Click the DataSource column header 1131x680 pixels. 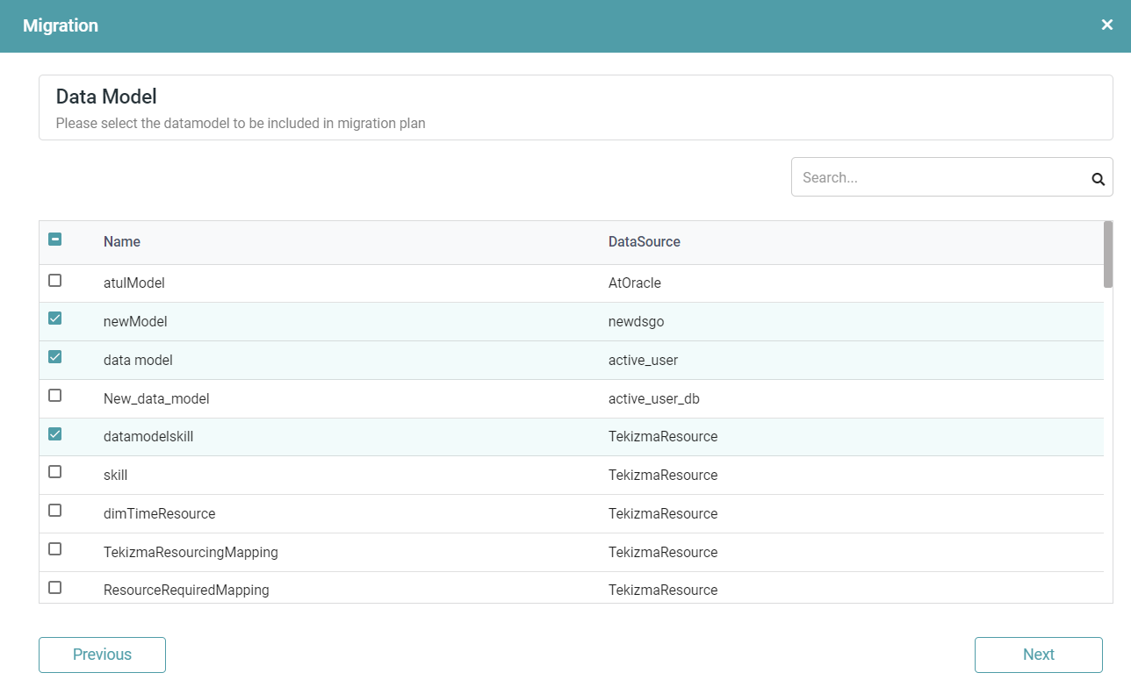click(x=644, y=242)
